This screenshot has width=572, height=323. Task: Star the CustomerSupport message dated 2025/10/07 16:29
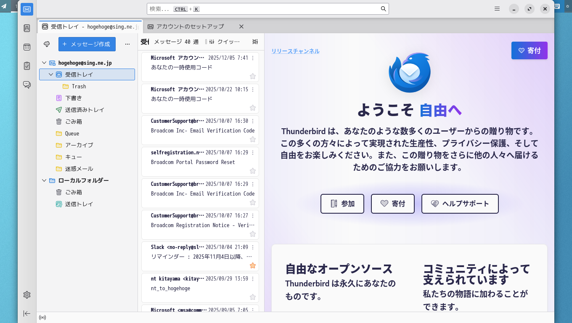[x=253, y=202]
